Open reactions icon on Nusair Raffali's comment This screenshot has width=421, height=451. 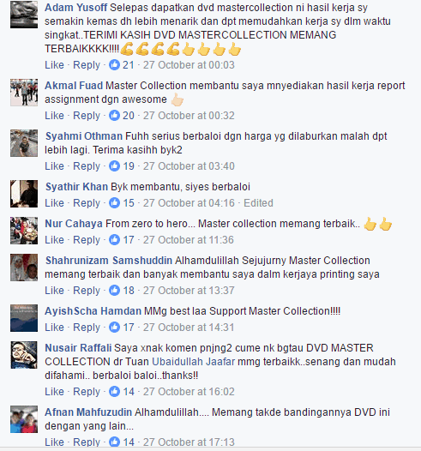pos(114,392)
